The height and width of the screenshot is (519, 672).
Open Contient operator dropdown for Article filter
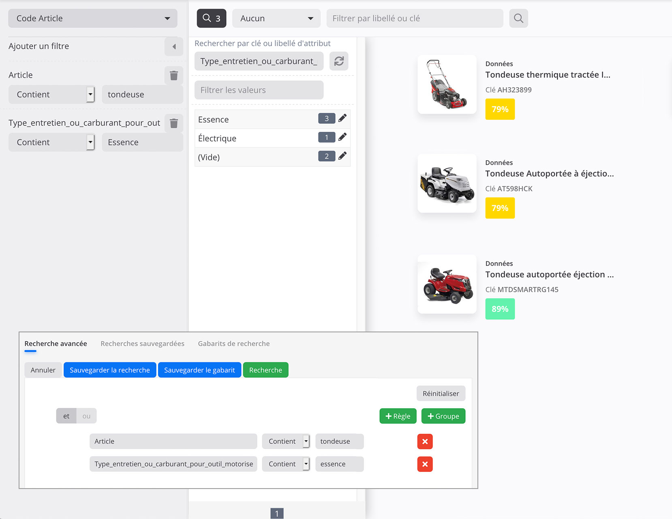pos(52,95)
